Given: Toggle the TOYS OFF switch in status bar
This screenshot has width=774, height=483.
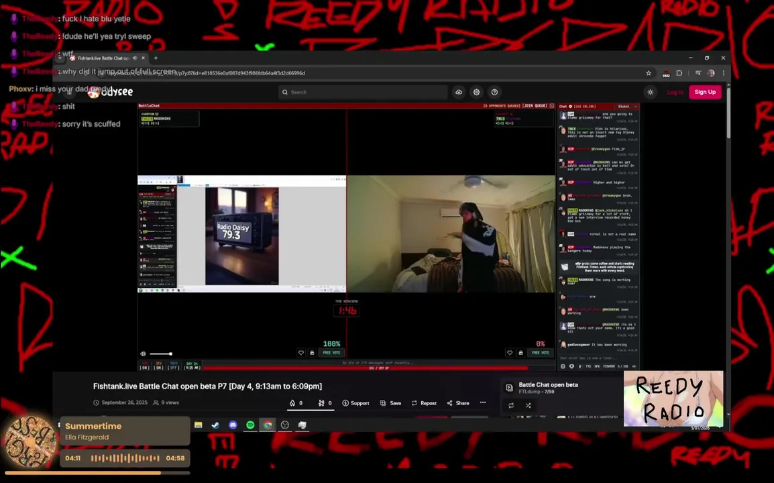Looking at the screenshot, I should click(x=173, y=366).
